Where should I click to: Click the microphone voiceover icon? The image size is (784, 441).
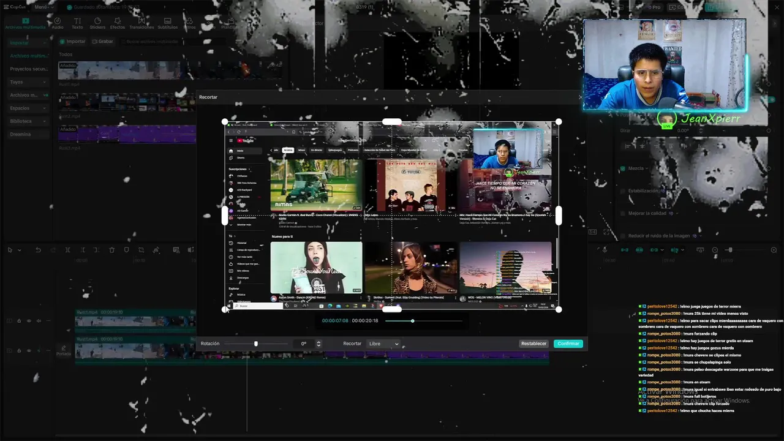point(605,250)
